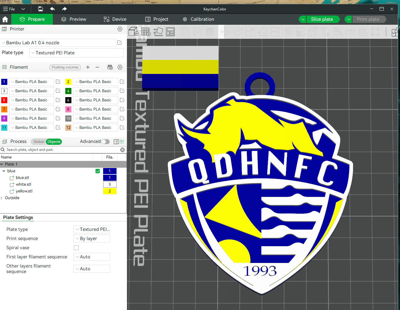Open Filament section settings gear
The width and height of the screenshot is (400, 310).
[x=120, y=67]
